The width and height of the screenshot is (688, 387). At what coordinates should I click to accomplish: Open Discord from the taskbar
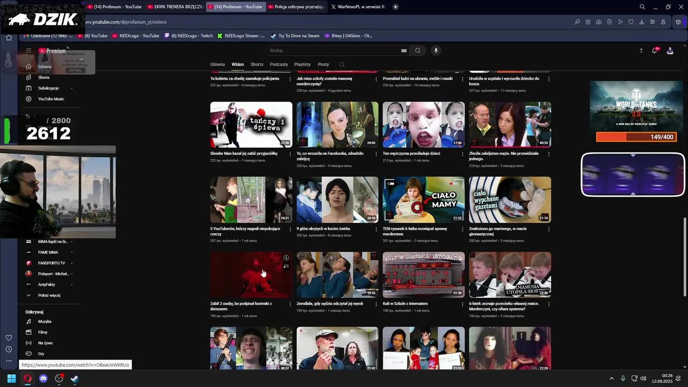44,378
